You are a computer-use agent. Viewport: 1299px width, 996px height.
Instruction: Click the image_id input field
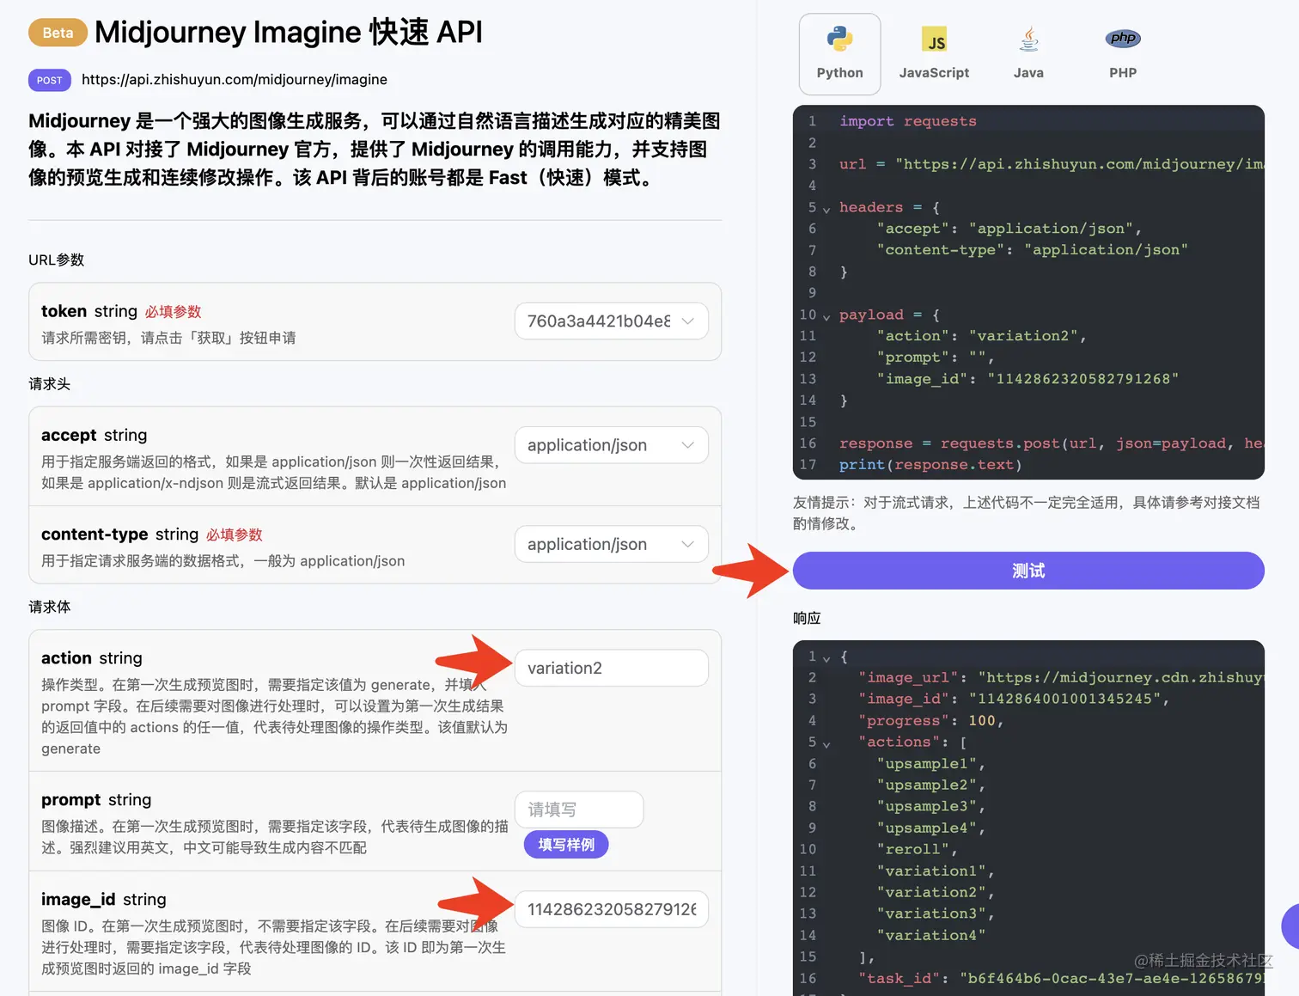pos(612,909)
